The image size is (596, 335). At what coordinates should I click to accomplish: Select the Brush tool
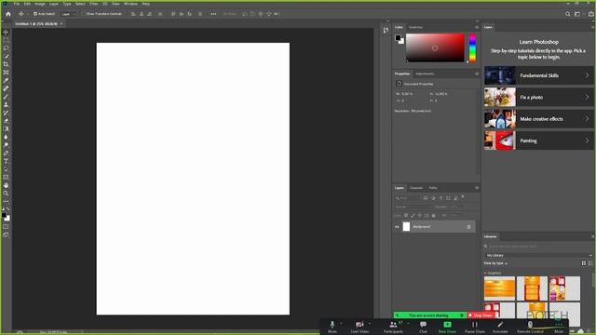click(x=6, y=97)
